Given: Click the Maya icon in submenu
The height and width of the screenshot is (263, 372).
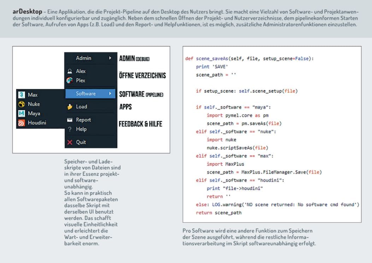Looking at the screenshot, I should (21, 113).
